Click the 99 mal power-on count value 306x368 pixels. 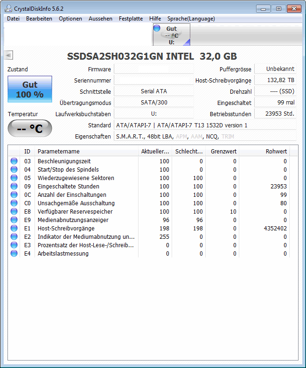pyautogui.click(x=275, y=103)
